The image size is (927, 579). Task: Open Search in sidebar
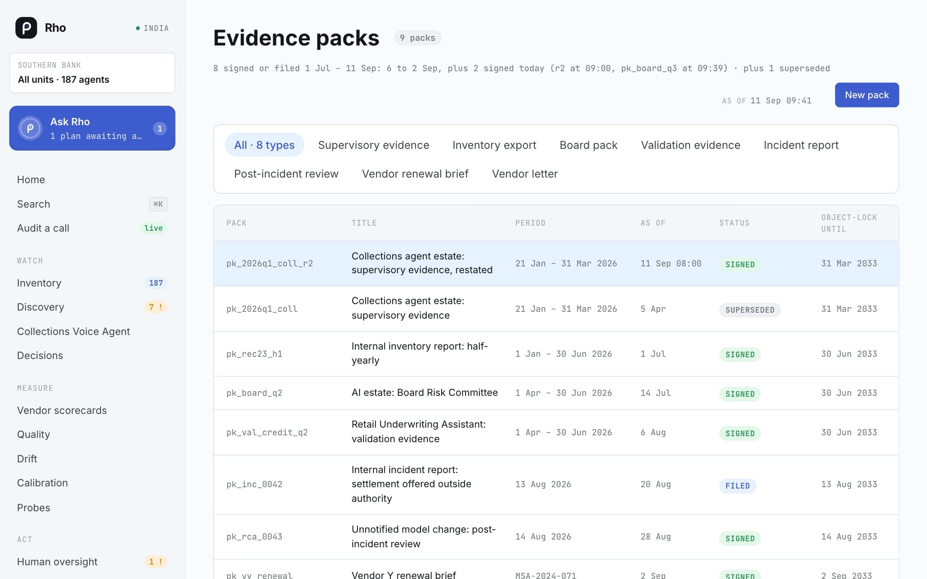tap(33, 204)
